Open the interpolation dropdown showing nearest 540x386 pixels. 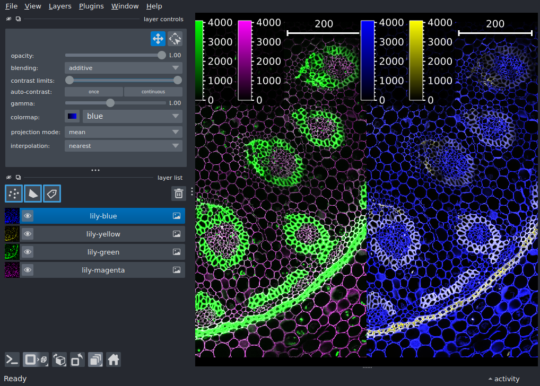(123, 146)
